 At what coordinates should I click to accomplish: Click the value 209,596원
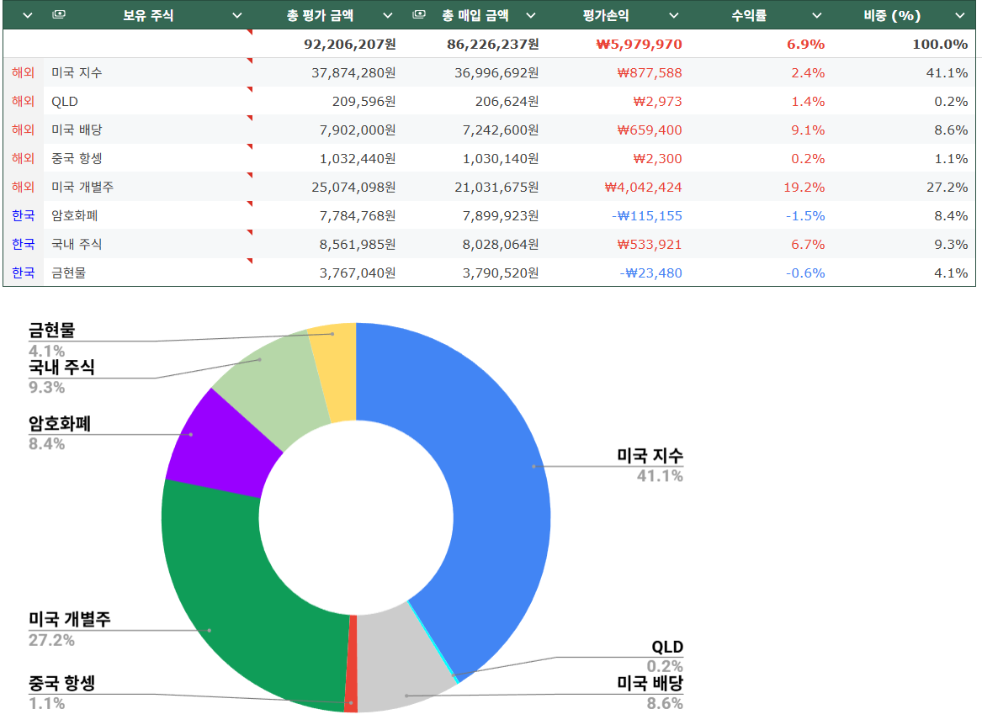(364, 102)
